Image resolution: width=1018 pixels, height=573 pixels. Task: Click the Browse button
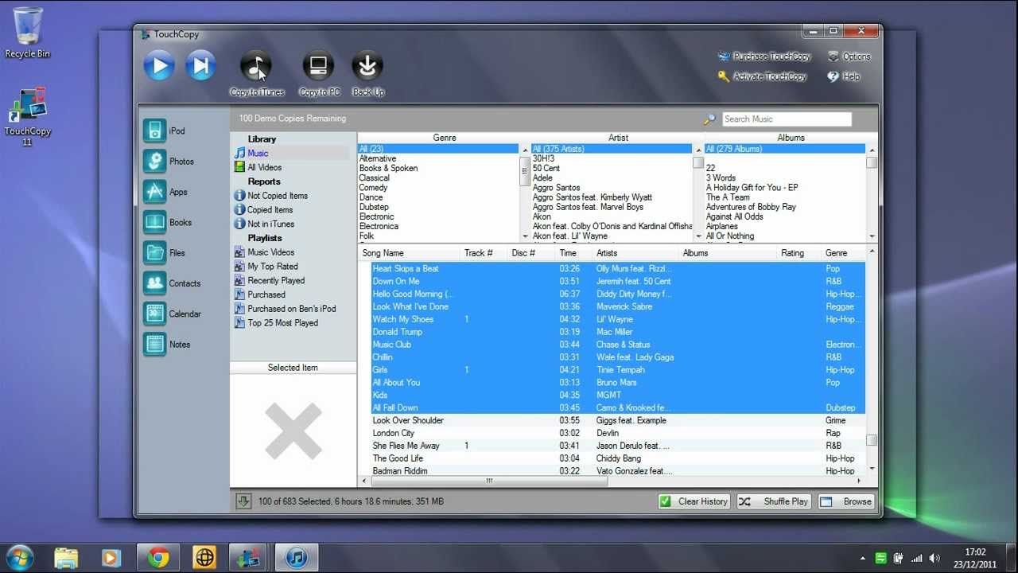coord(847,501)
